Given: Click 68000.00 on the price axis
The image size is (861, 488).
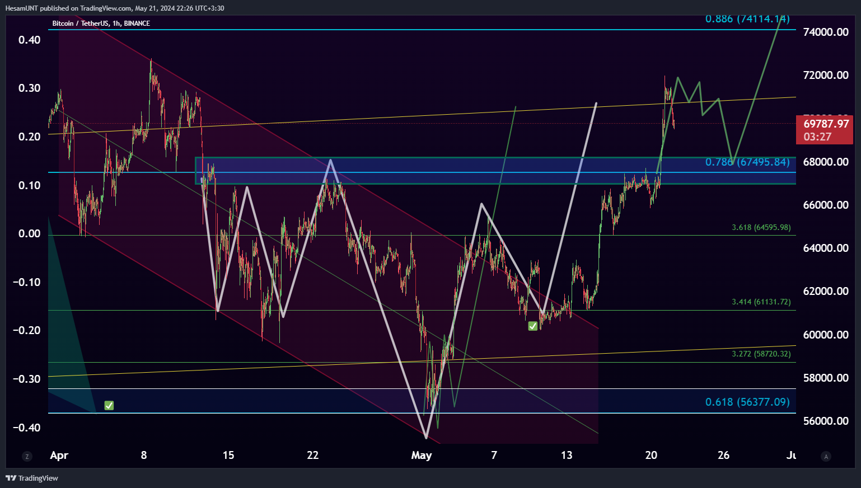Looking at the screenshot, I should pyautogui.click(x=826, y=162).
